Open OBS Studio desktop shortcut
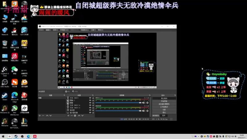Screen dimensions: 247x139 [x=5, y=83]
